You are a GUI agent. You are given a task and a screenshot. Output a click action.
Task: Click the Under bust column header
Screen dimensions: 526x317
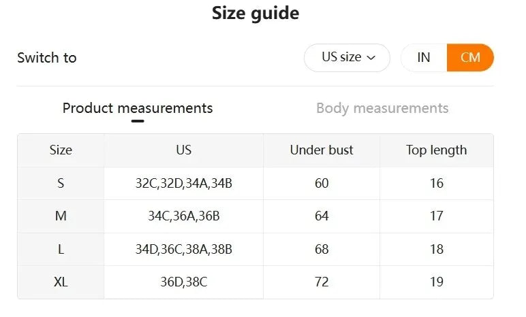pos(322,150)
